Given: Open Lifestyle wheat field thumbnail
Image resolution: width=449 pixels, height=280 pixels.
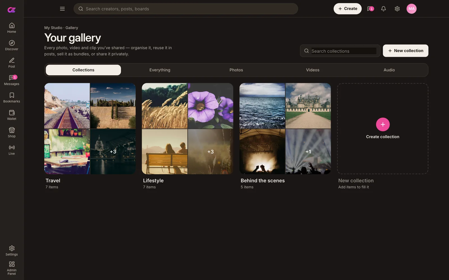Looking at the screenshot, I should 165,106.
